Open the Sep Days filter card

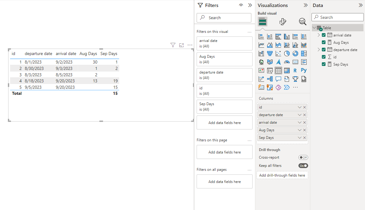pos(225,107)
